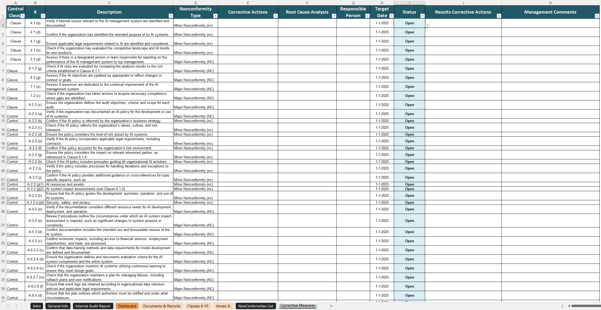Image resolution: width=601 pixels, height=310 pixels.
Task: Switch to the Dashboard sheet tab
Action: point(127,306)
